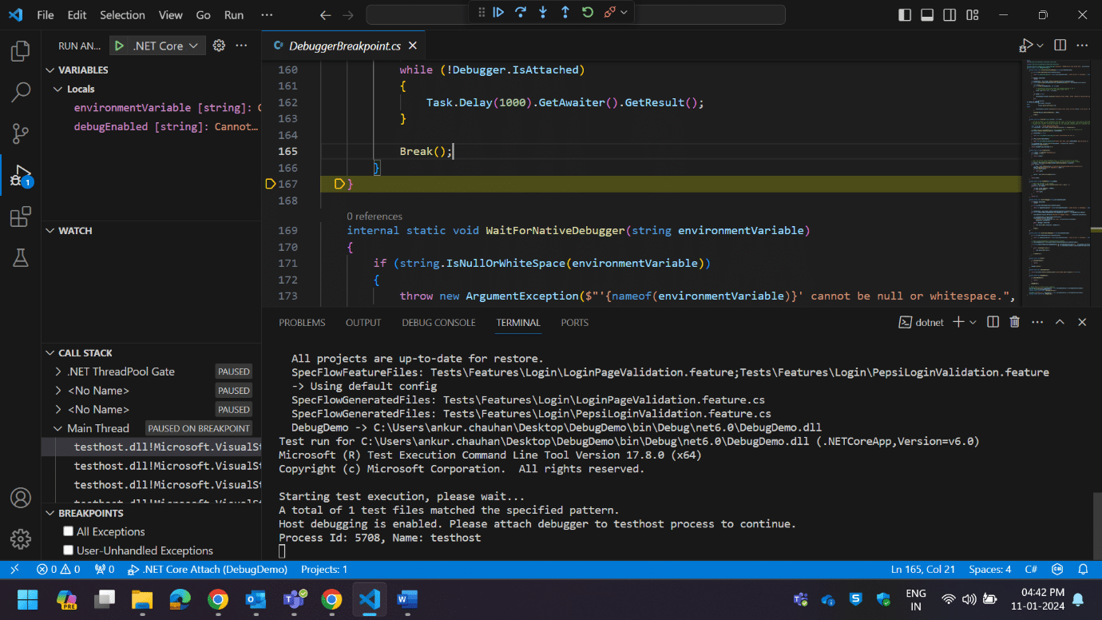The image size is (1102, 620).
Task: Split the terminal
Action: pyautogui.click(x=993, y=322)
